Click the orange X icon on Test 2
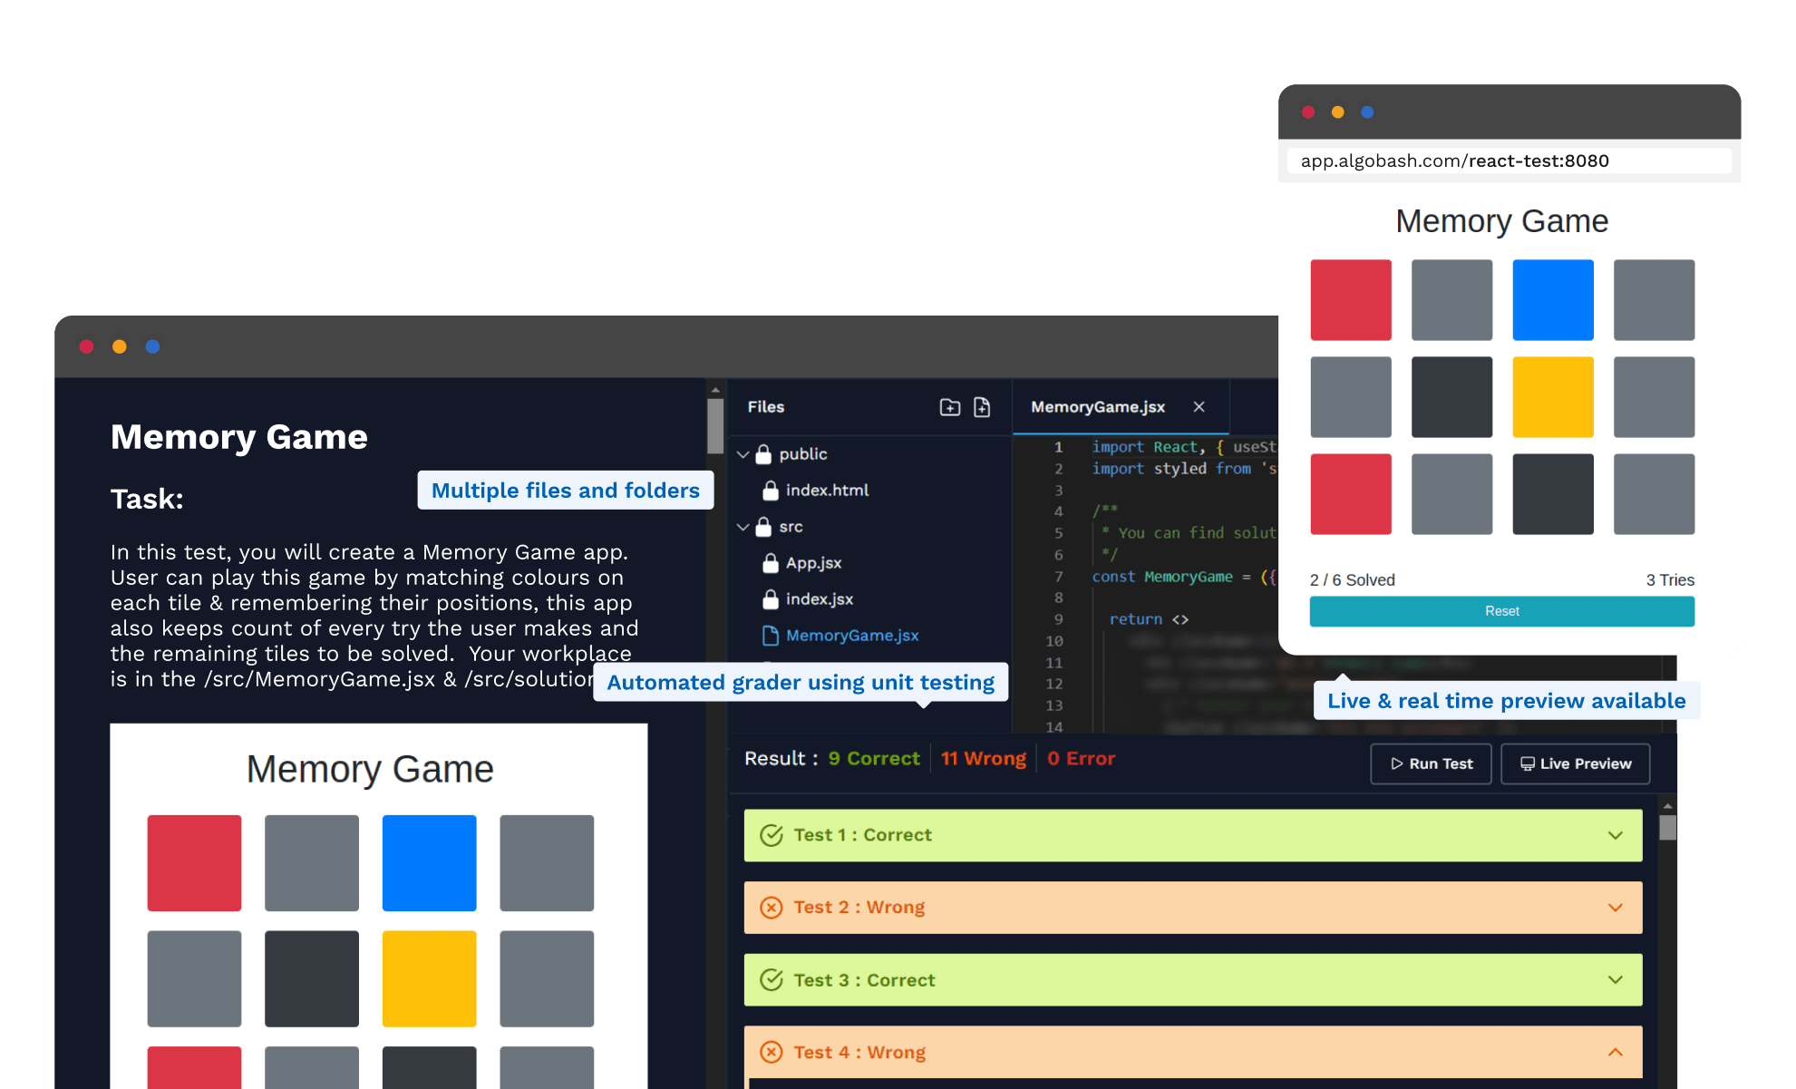The height and width of the screenshot is (1089, 1796). click(x=771, y=908)
